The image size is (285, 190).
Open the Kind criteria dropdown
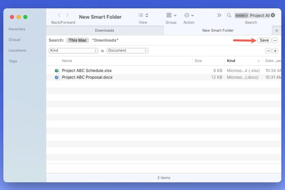73,50
